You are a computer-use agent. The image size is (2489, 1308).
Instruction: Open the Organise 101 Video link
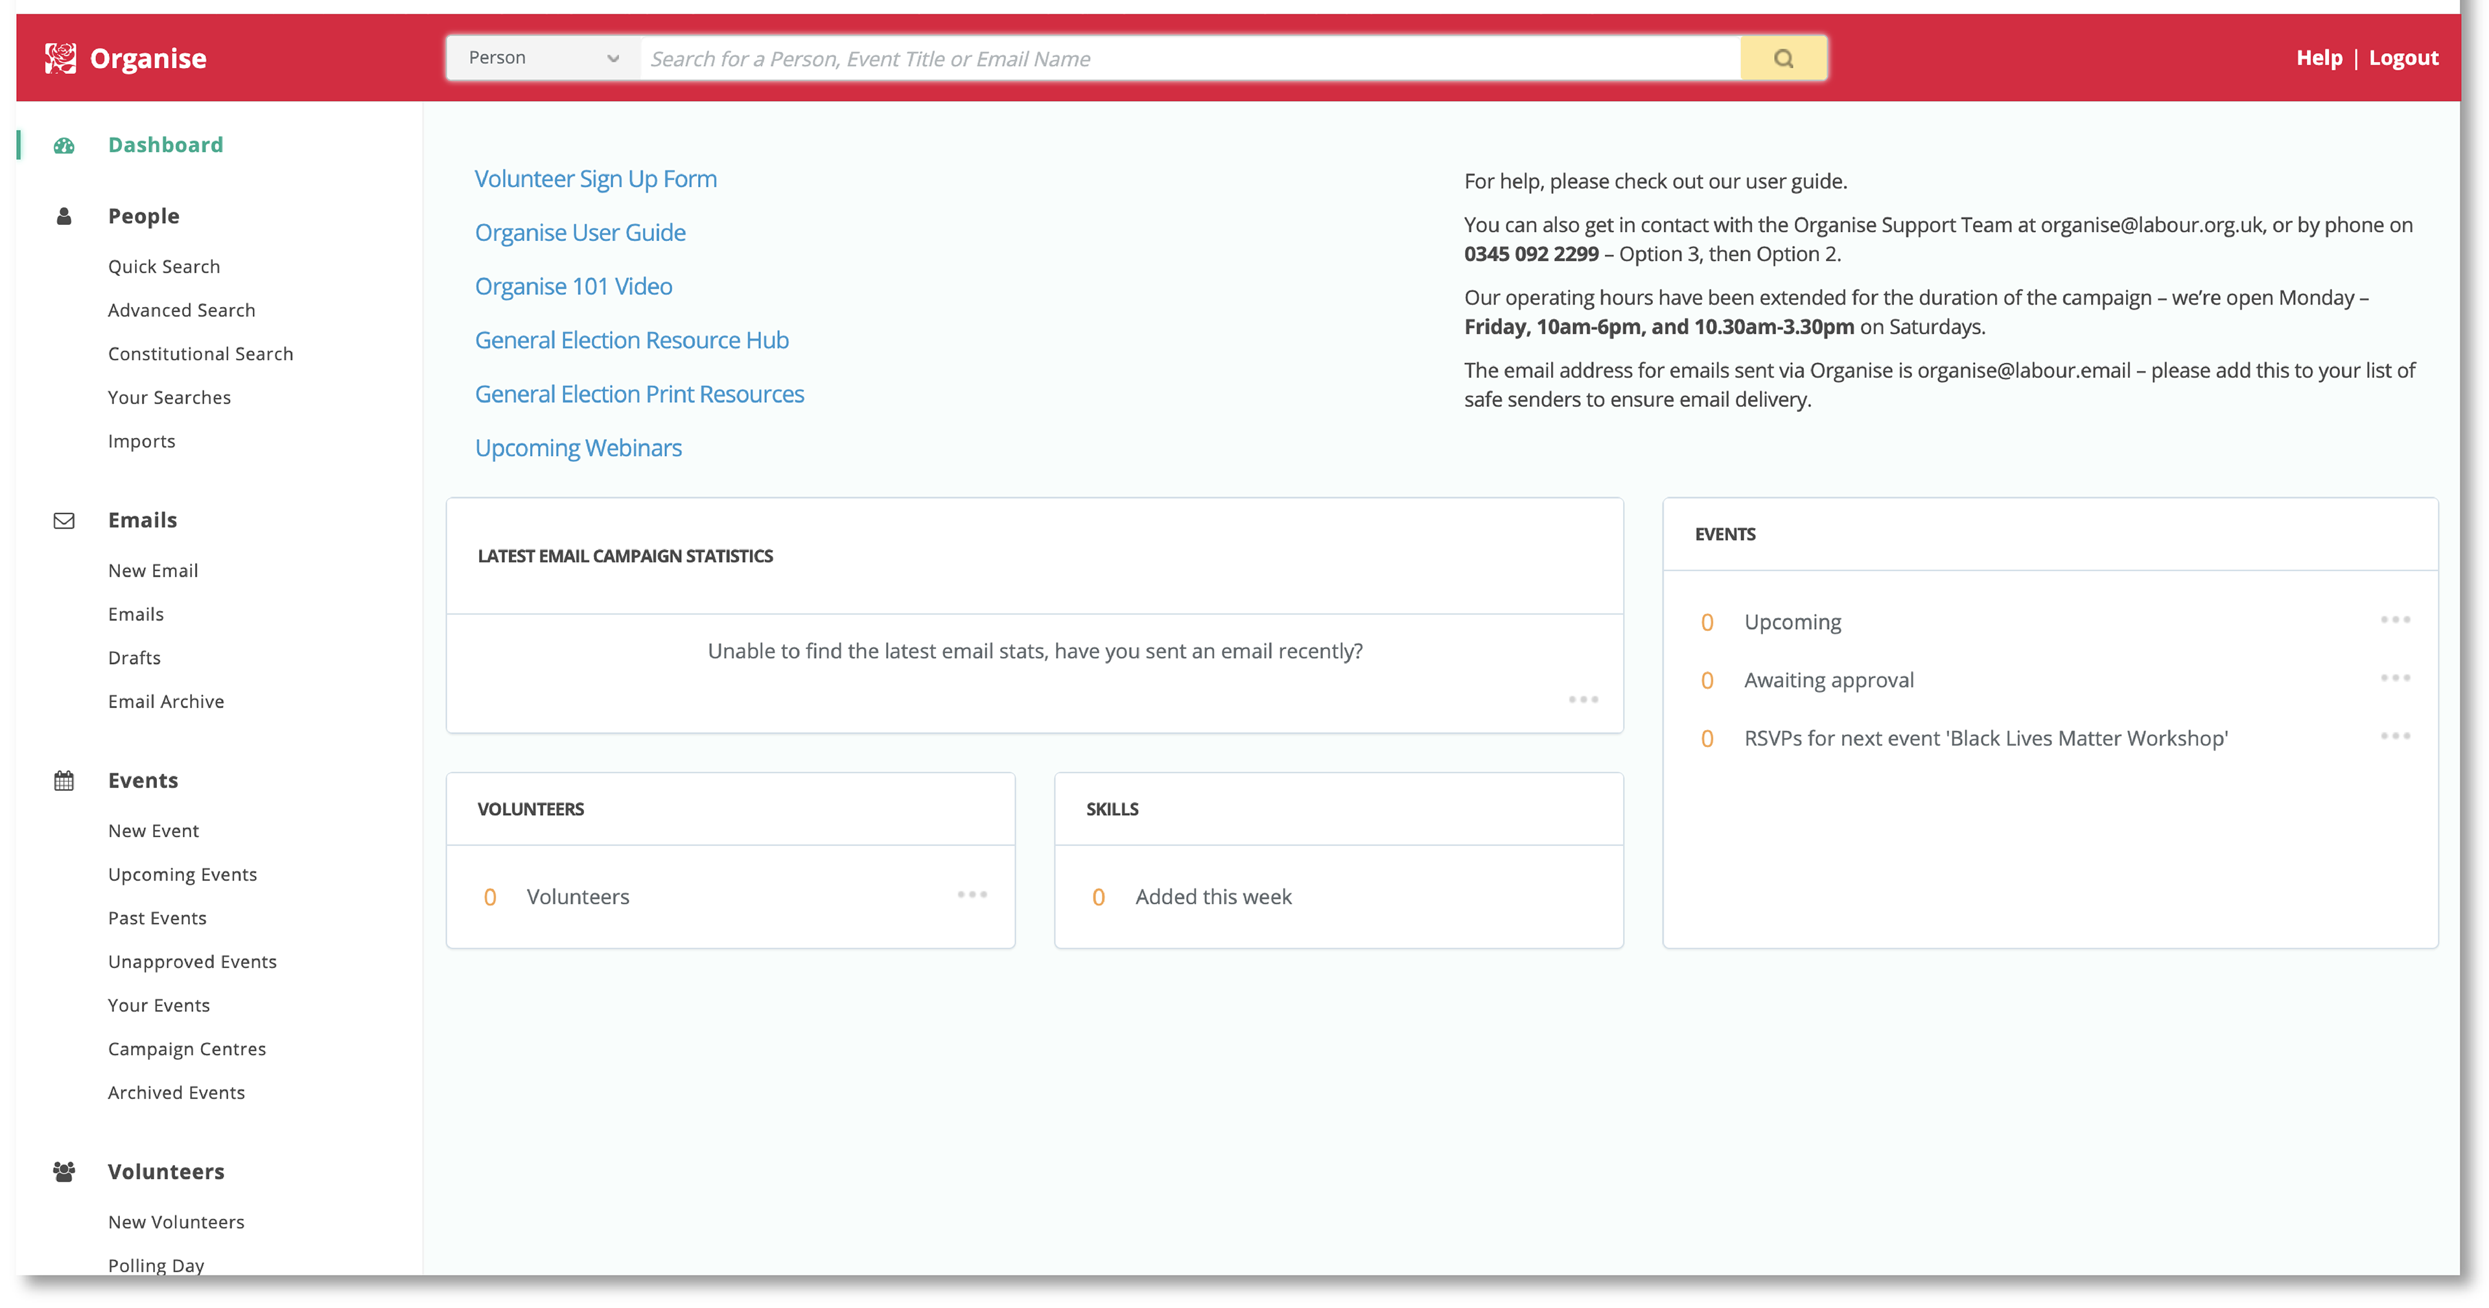(573, 287)
